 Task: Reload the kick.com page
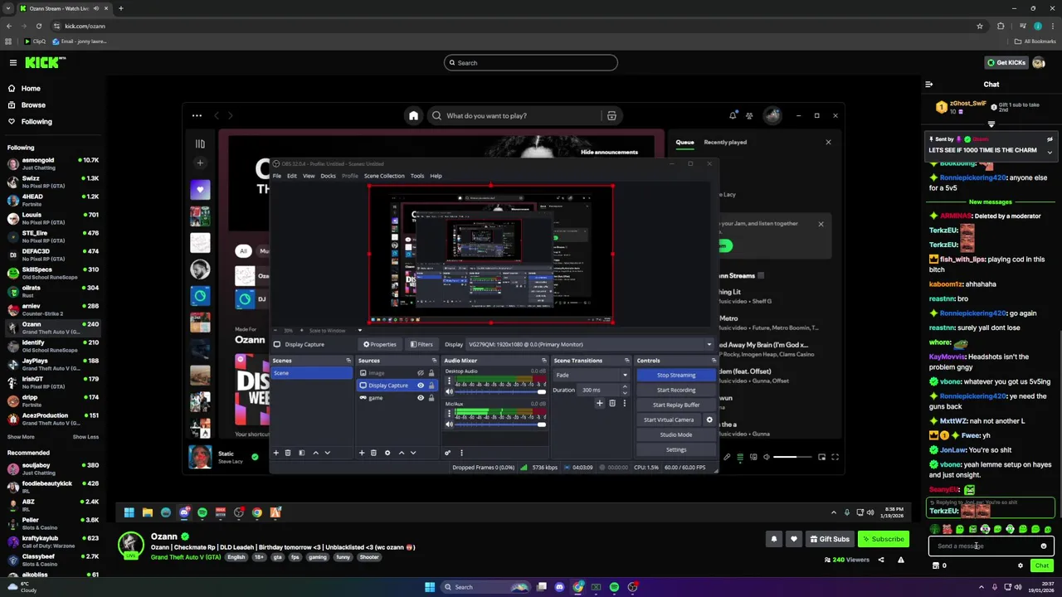[x=38, y=26]
